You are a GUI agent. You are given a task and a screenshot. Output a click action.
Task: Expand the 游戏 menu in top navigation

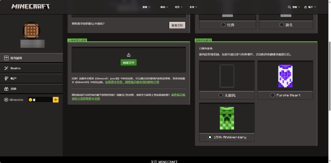146,7
